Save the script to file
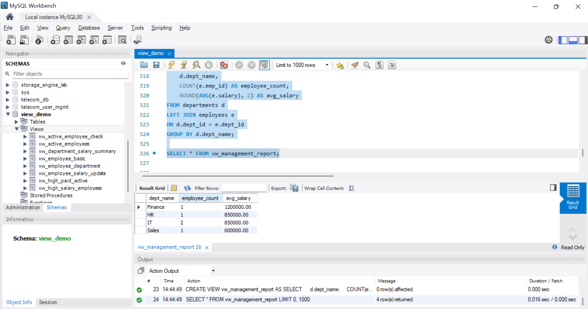This screenshot has height=309, width=588. [156, 65]
